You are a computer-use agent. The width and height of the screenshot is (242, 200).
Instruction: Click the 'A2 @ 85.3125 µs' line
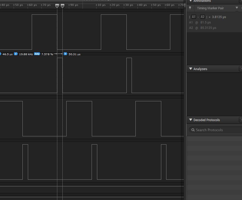[203, 28]
